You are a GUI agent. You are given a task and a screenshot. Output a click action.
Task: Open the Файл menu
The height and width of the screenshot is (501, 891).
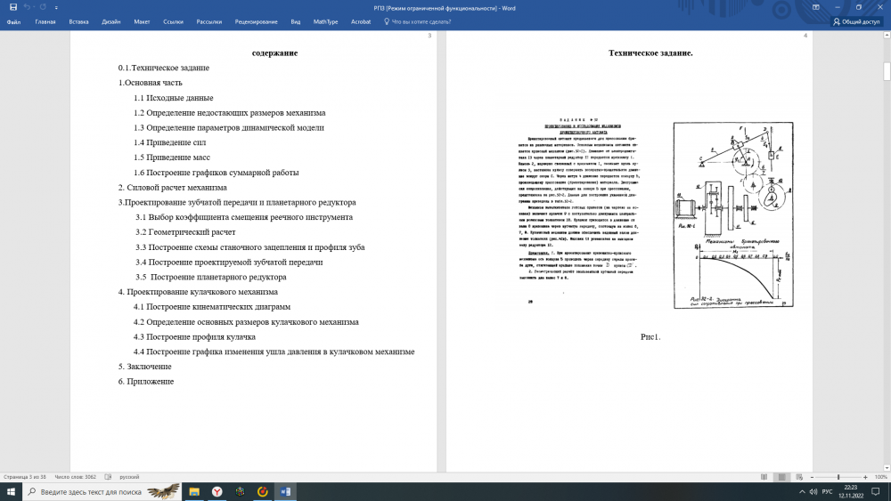point(13,21)
